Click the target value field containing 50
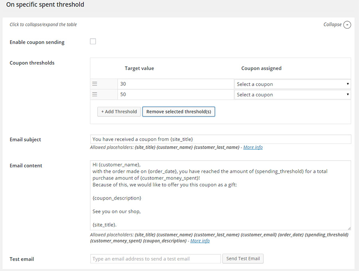 click(x=176, y=94)
